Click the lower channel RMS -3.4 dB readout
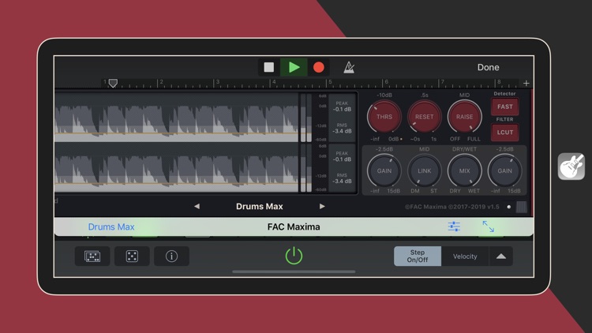592x333 pixels. pos(342,178)
